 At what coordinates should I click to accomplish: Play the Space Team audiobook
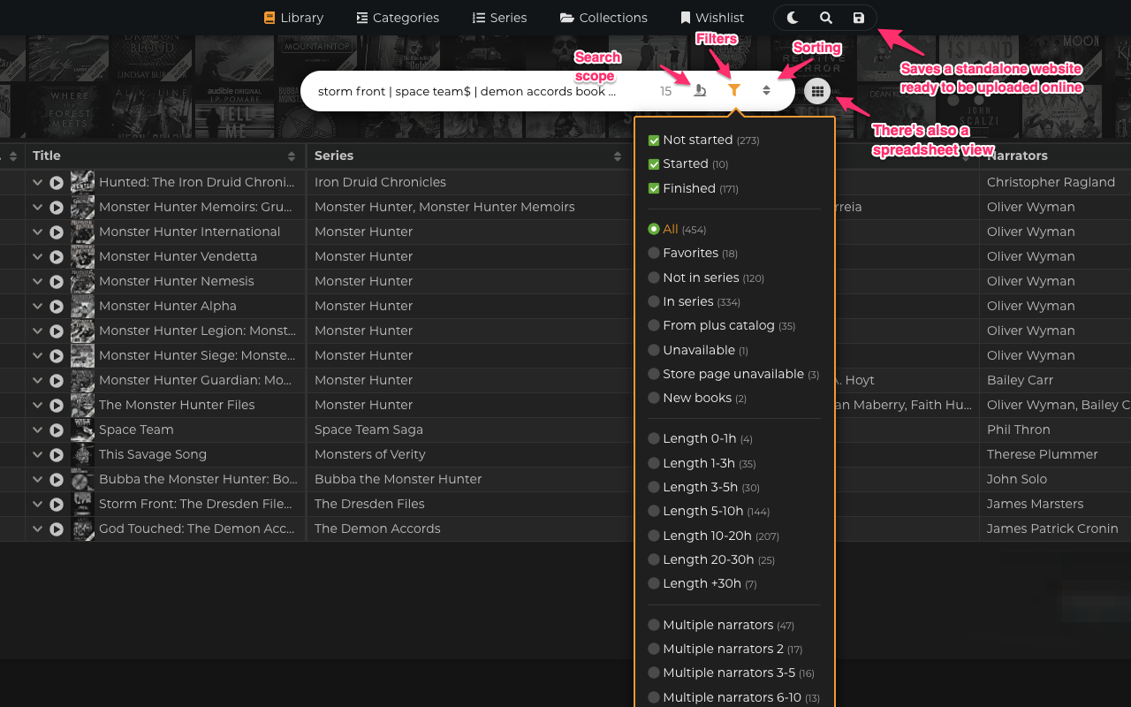57,430
